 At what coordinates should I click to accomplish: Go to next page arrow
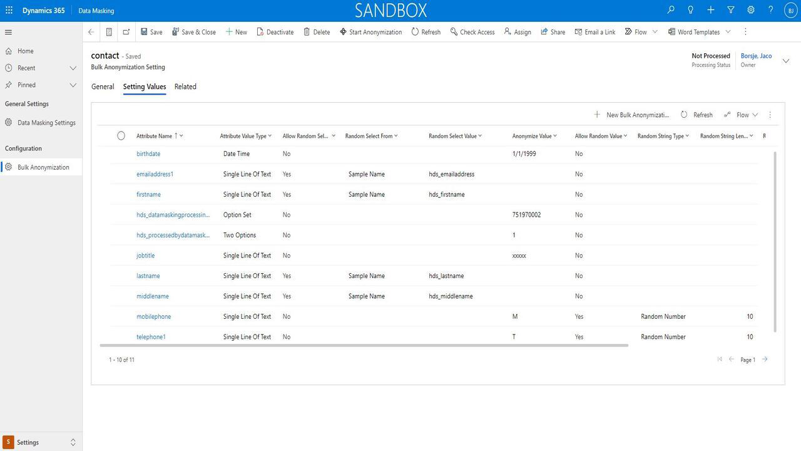click(765, 360)
